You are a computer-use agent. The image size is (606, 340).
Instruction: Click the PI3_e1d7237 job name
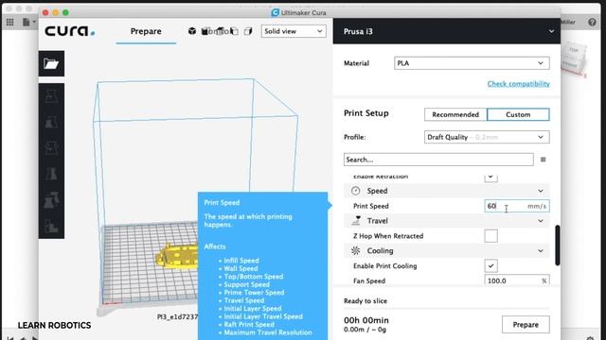177,317
